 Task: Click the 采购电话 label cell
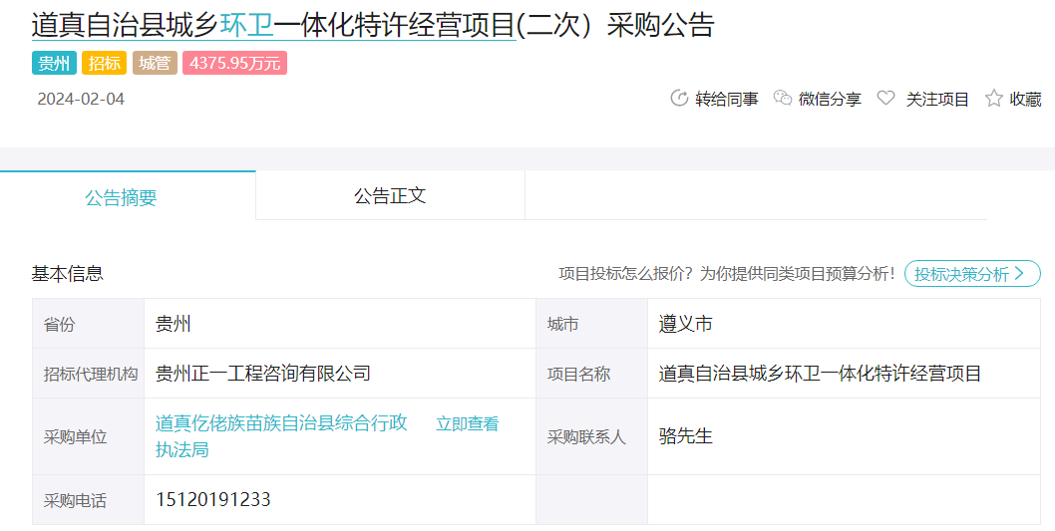[x=88, y=499]
